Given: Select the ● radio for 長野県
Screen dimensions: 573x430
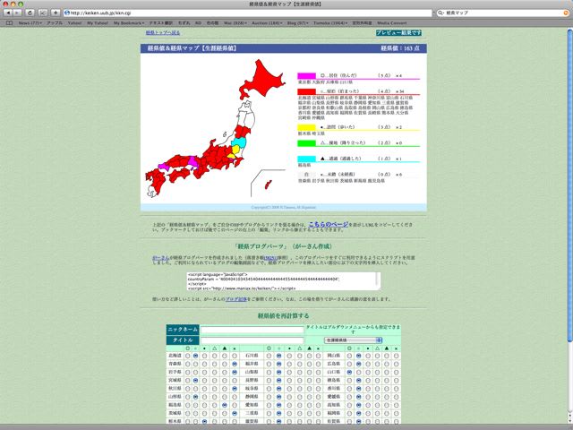Looking at the screenshot, I should tap(289, 381).
